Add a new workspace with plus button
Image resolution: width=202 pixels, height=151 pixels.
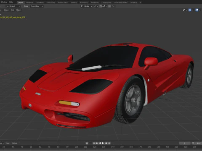click(x=140, y=3)
